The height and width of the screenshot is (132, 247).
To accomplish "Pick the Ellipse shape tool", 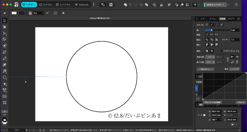I will (x=5, y=77).
